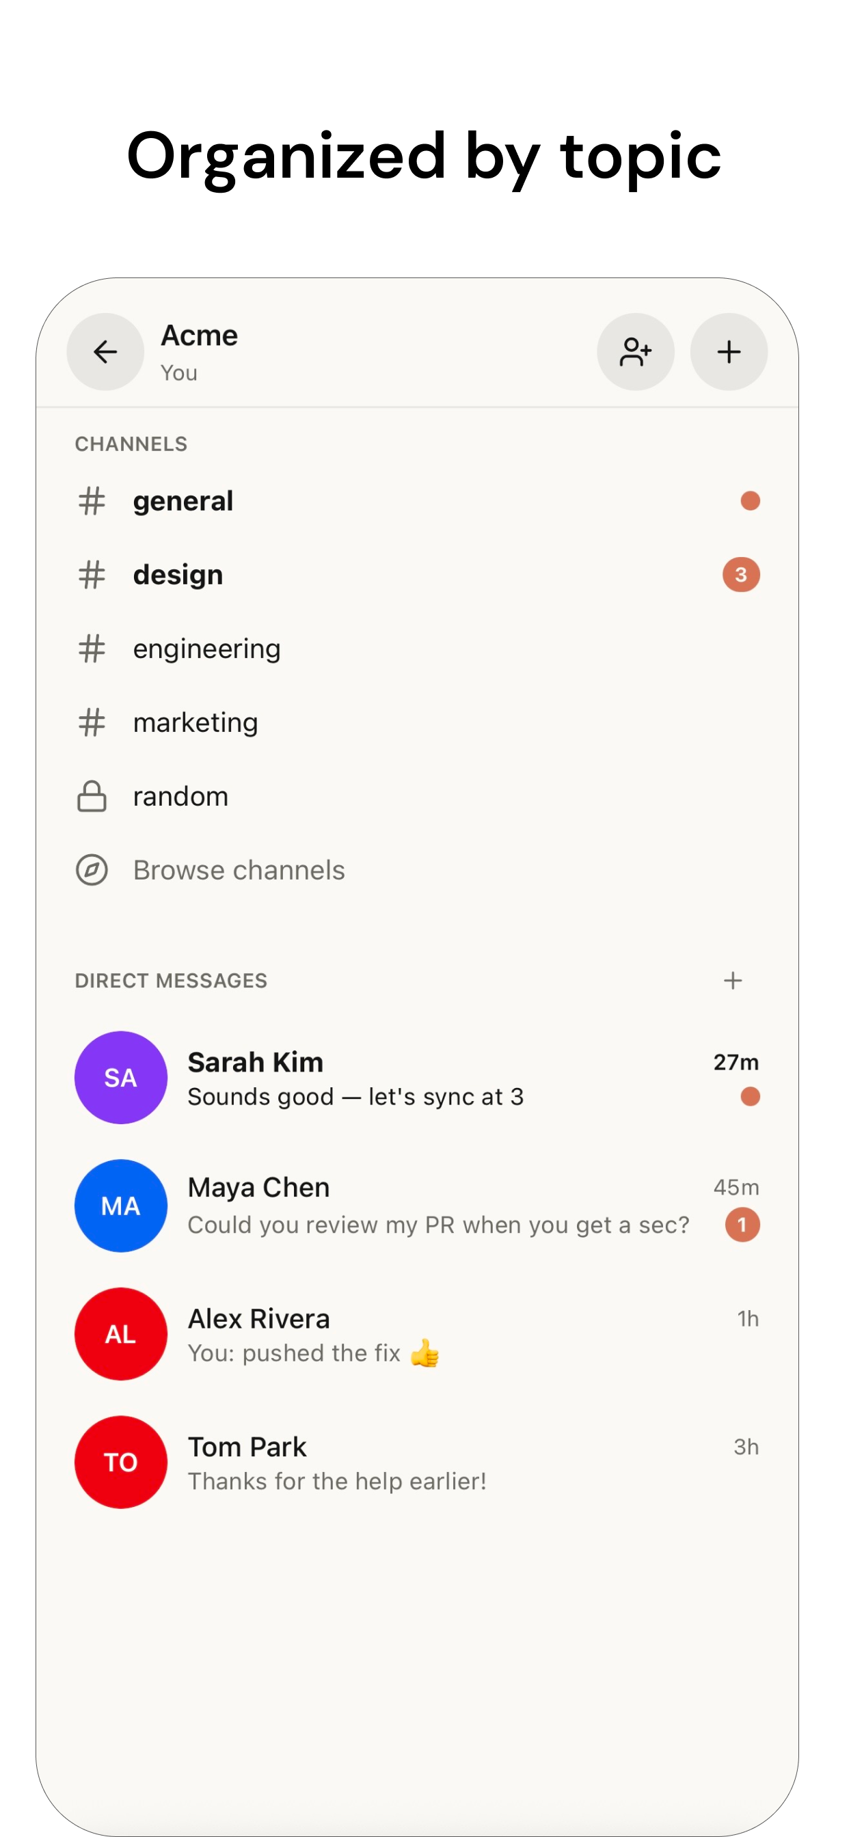Screen dimensions: 849x1837
Task: Open the design channel
Action: (418, 575)
